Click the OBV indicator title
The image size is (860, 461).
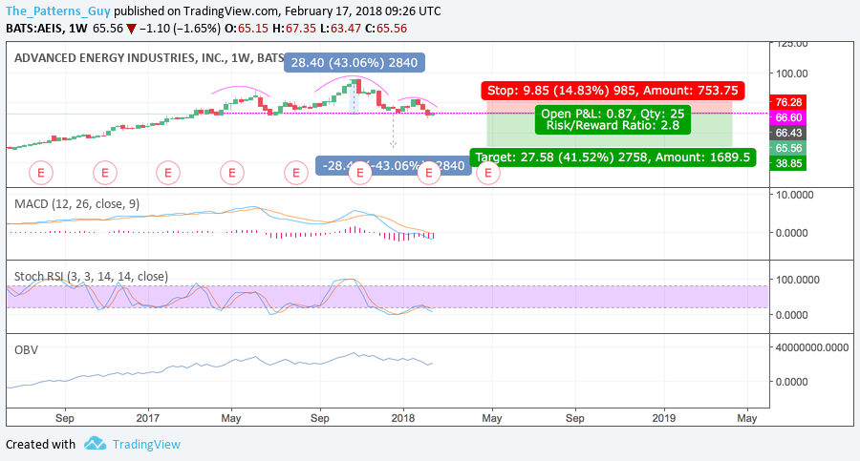26,349
